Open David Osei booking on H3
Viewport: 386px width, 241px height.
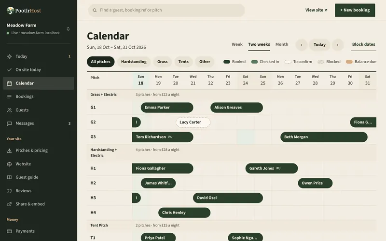[228, 198]
